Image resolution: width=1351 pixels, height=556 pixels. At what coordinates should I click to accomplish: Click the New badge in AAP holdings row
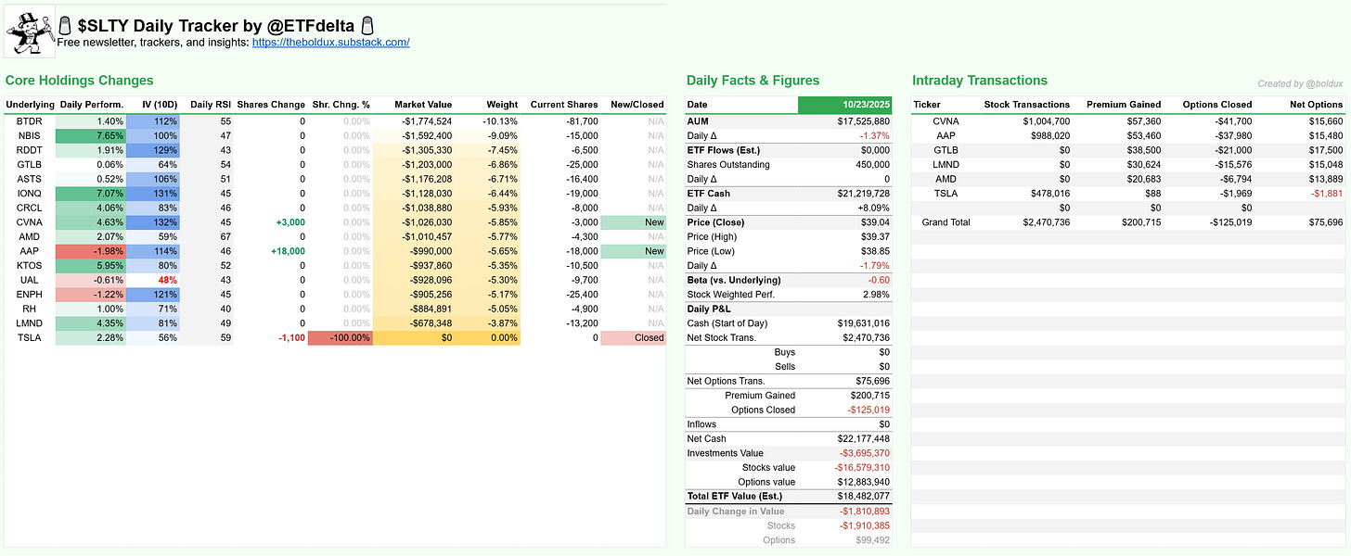click(634, 251)
